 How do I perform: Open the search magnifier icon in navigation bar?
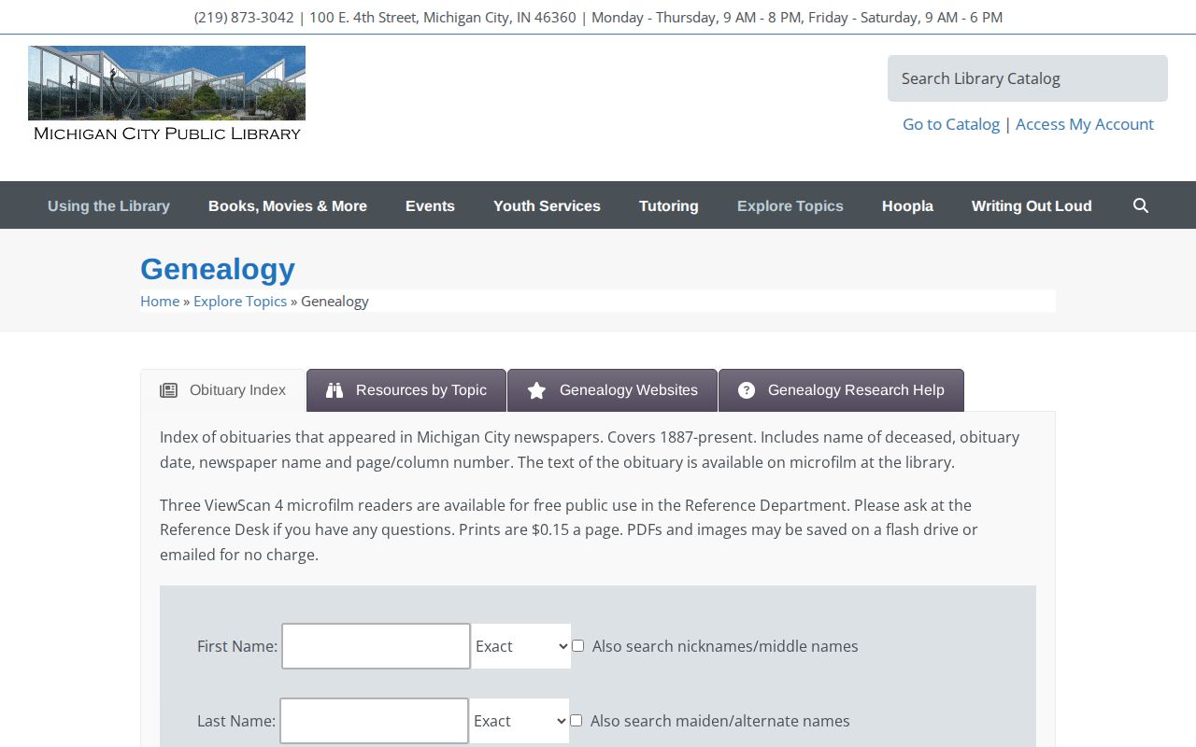[x=1140, y=205]
